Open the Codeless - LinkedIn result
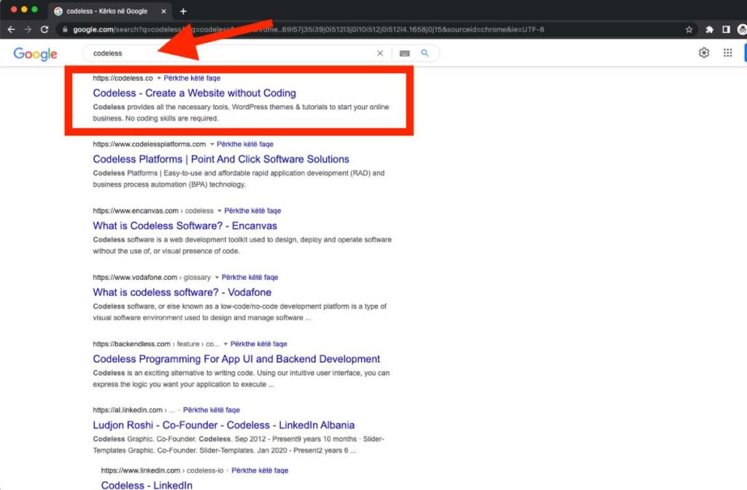 pos(147,485)
